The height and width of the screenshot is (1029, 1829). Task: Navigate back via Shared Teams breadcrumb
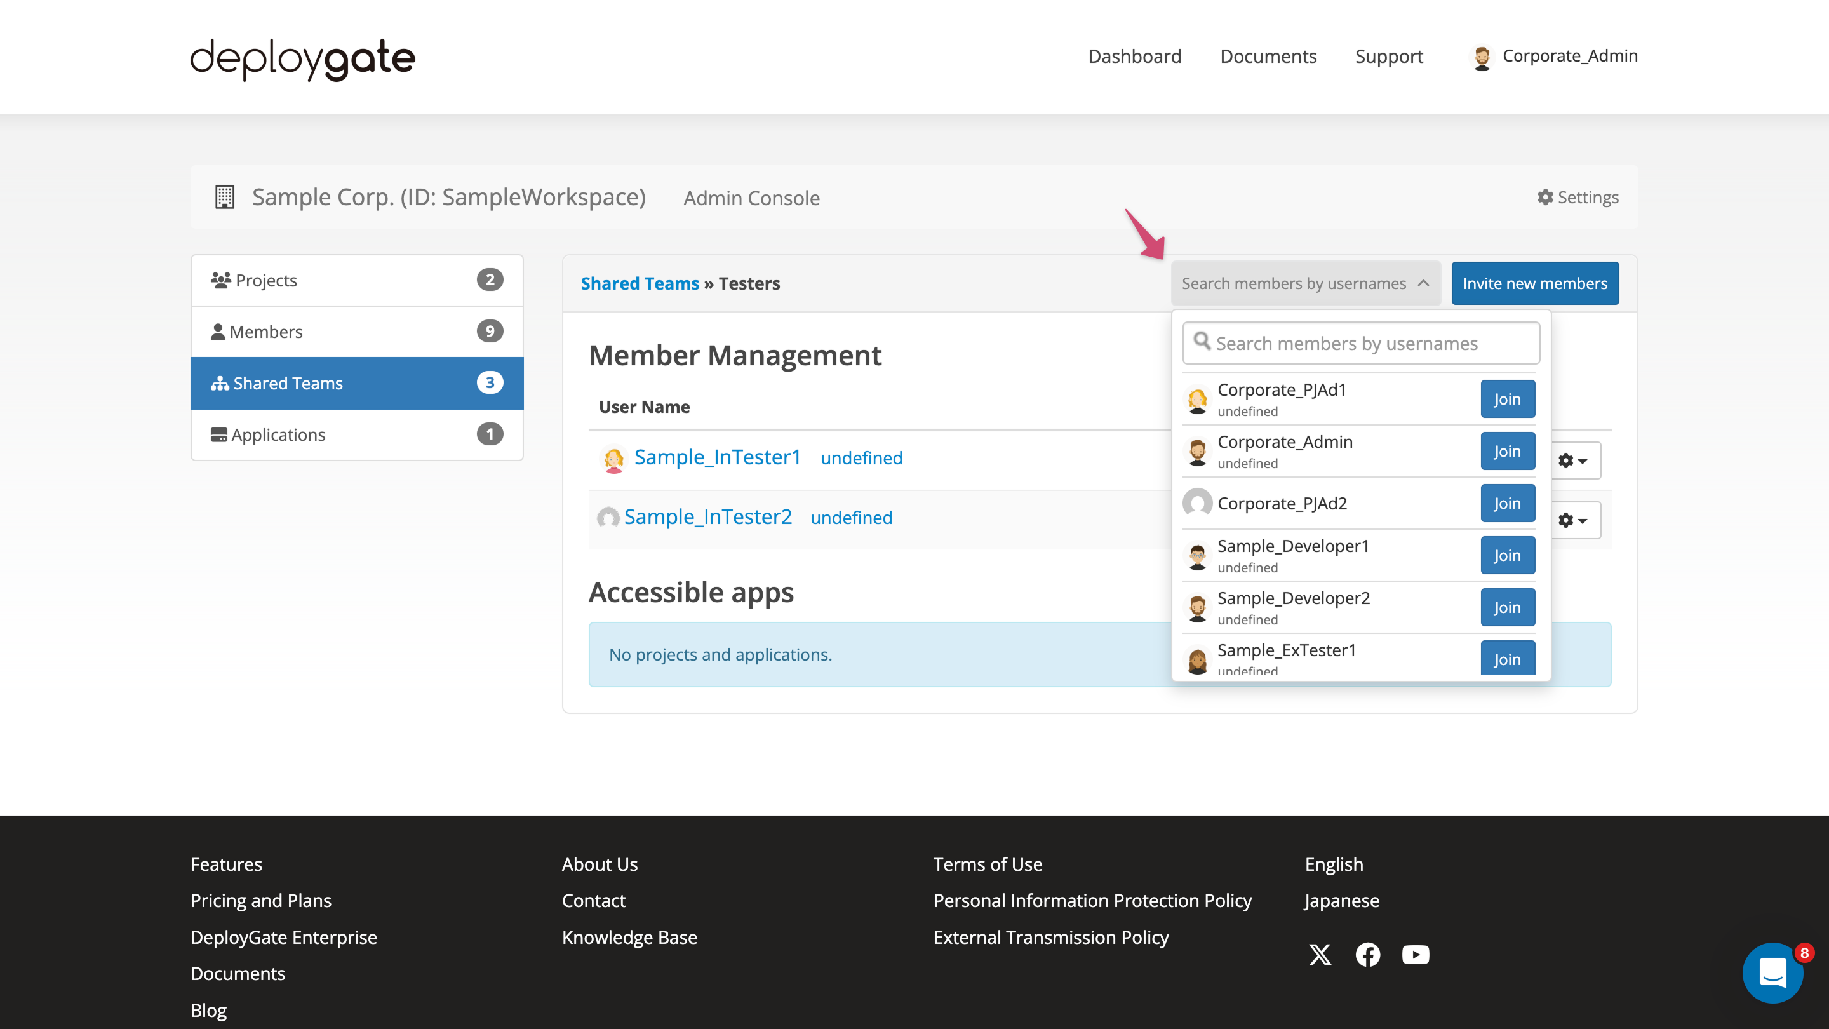(x=639, y=283)
